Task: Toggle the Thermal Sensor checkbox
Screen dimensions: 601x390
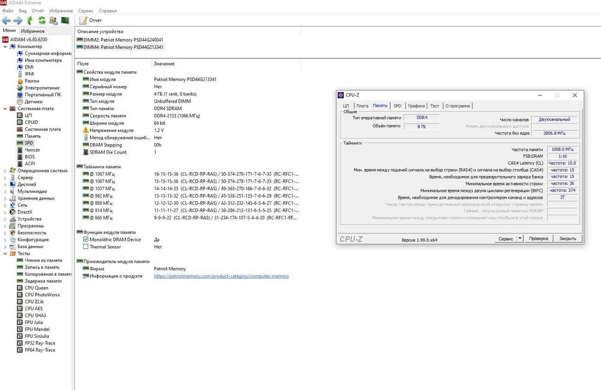Action: tap(85, 246)
